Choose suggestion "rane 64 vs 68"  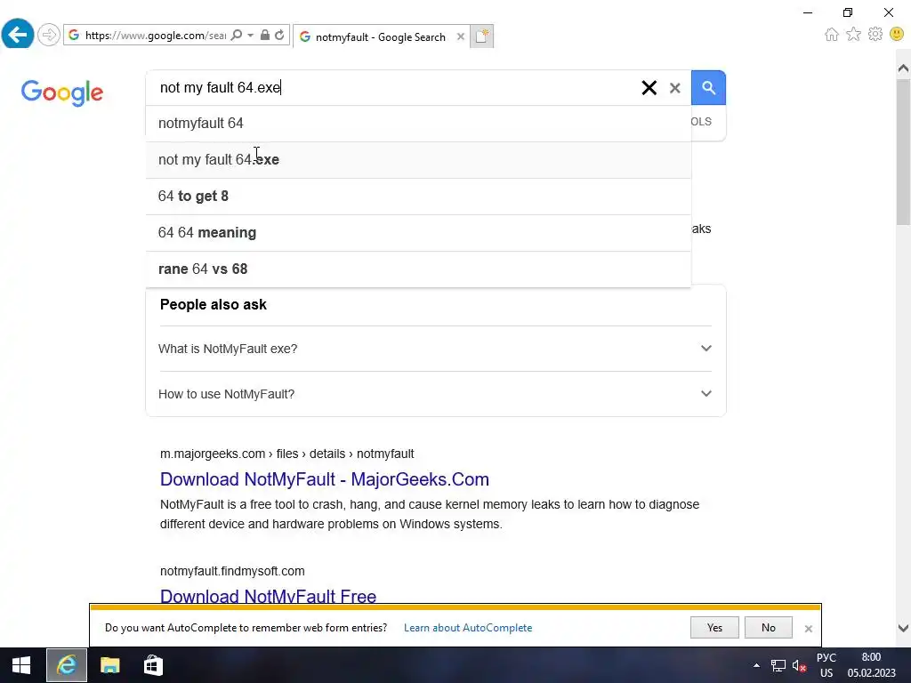click(x=418, y=269)
